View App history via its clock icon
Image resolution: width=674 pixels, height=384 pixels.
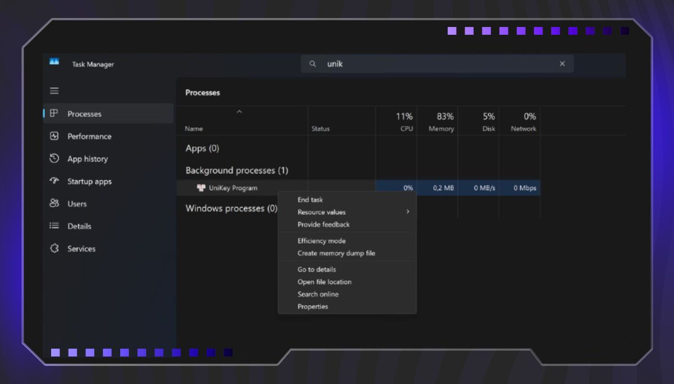coord(54,158)
